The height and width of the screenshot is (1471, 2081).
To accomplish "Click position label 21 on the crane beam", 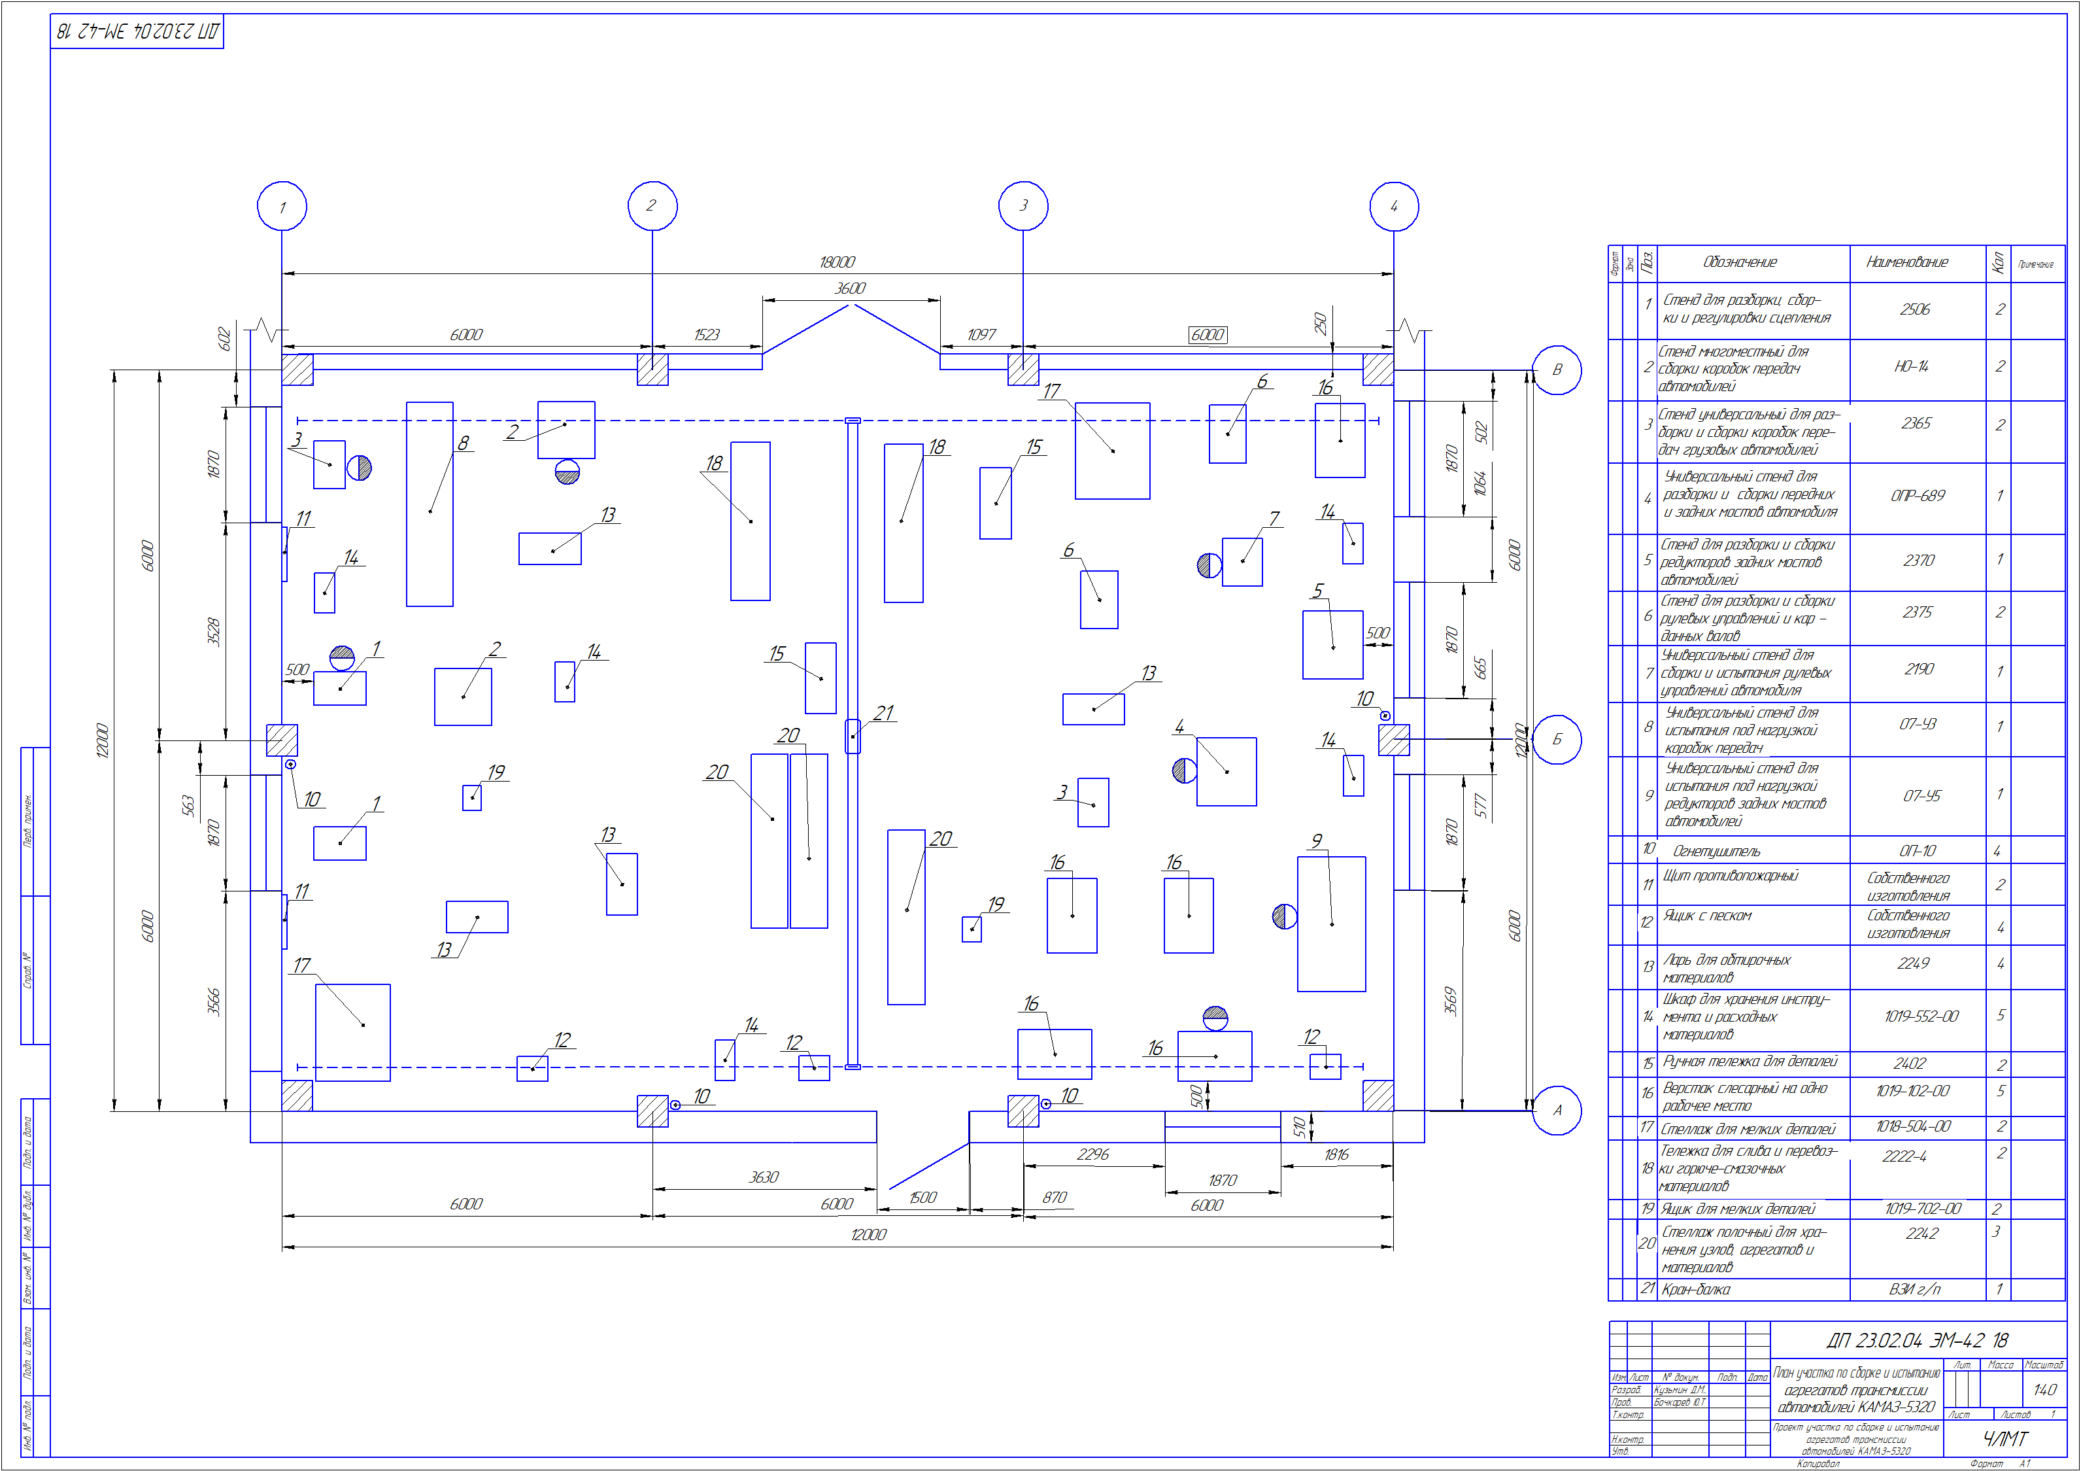I will (x=884, y=713).
